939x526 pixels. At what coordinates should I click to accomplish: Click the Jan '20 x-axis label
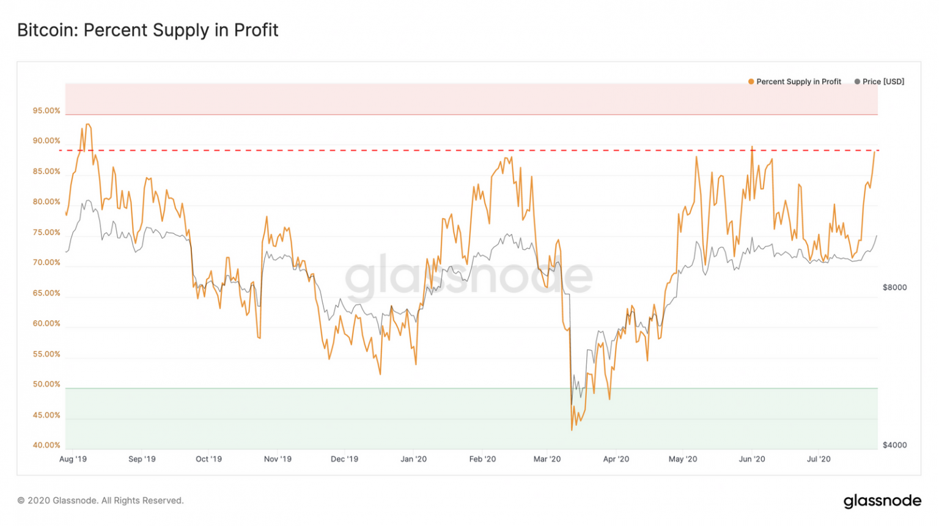(x=413, y=459)
